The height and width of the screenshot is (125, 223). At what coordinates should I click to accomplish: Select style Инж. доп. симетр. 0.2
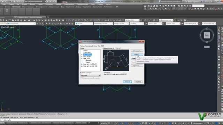pos(90,66)
